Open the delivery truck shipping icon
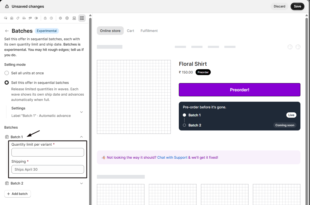 (x=24, y=18)
